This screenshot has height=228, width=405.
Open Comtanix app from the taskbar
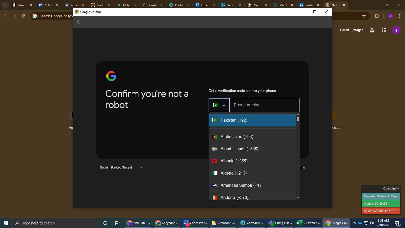point(252,223)
